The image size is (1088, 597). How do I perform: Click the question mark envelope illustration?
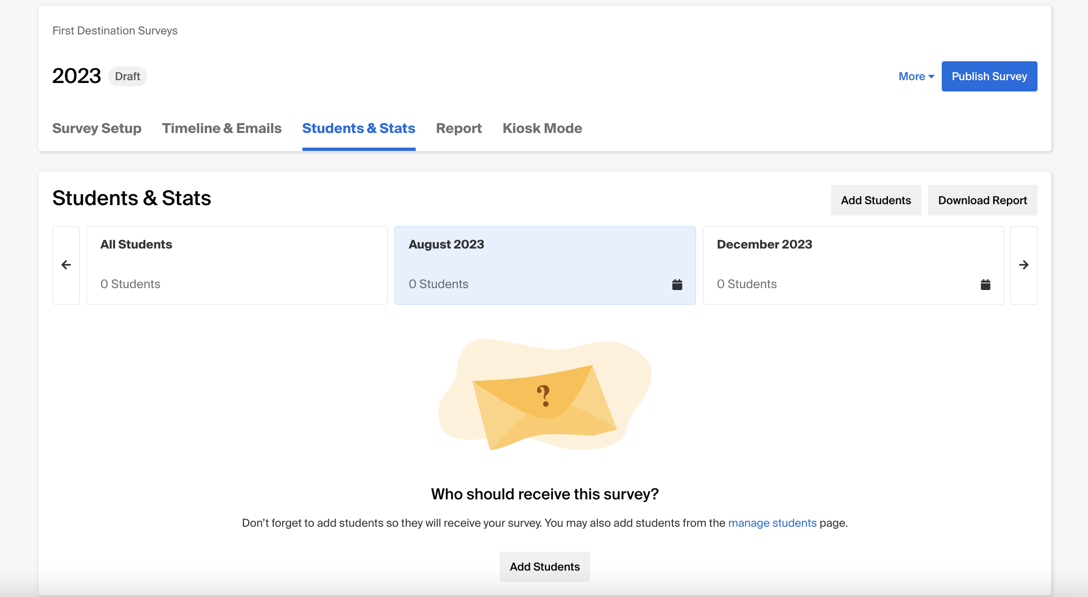coord(544,396)
